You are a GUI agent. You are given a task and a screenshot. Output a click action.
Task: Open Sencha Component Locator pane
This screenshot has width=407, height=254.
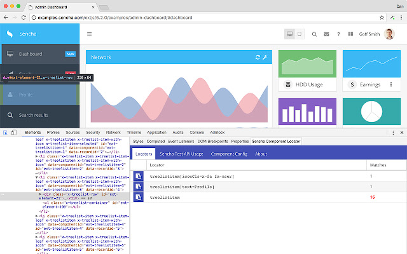tap(276, 141)
